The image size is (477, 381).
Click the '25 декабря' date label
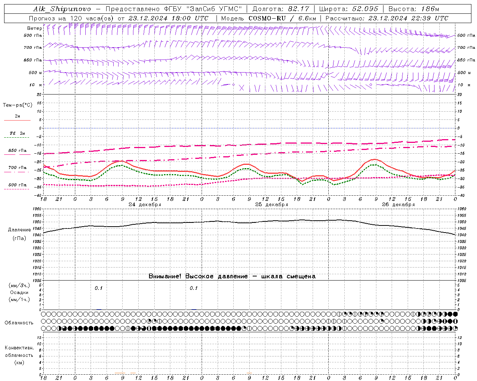pyautogui.click(x=272, y=205)
